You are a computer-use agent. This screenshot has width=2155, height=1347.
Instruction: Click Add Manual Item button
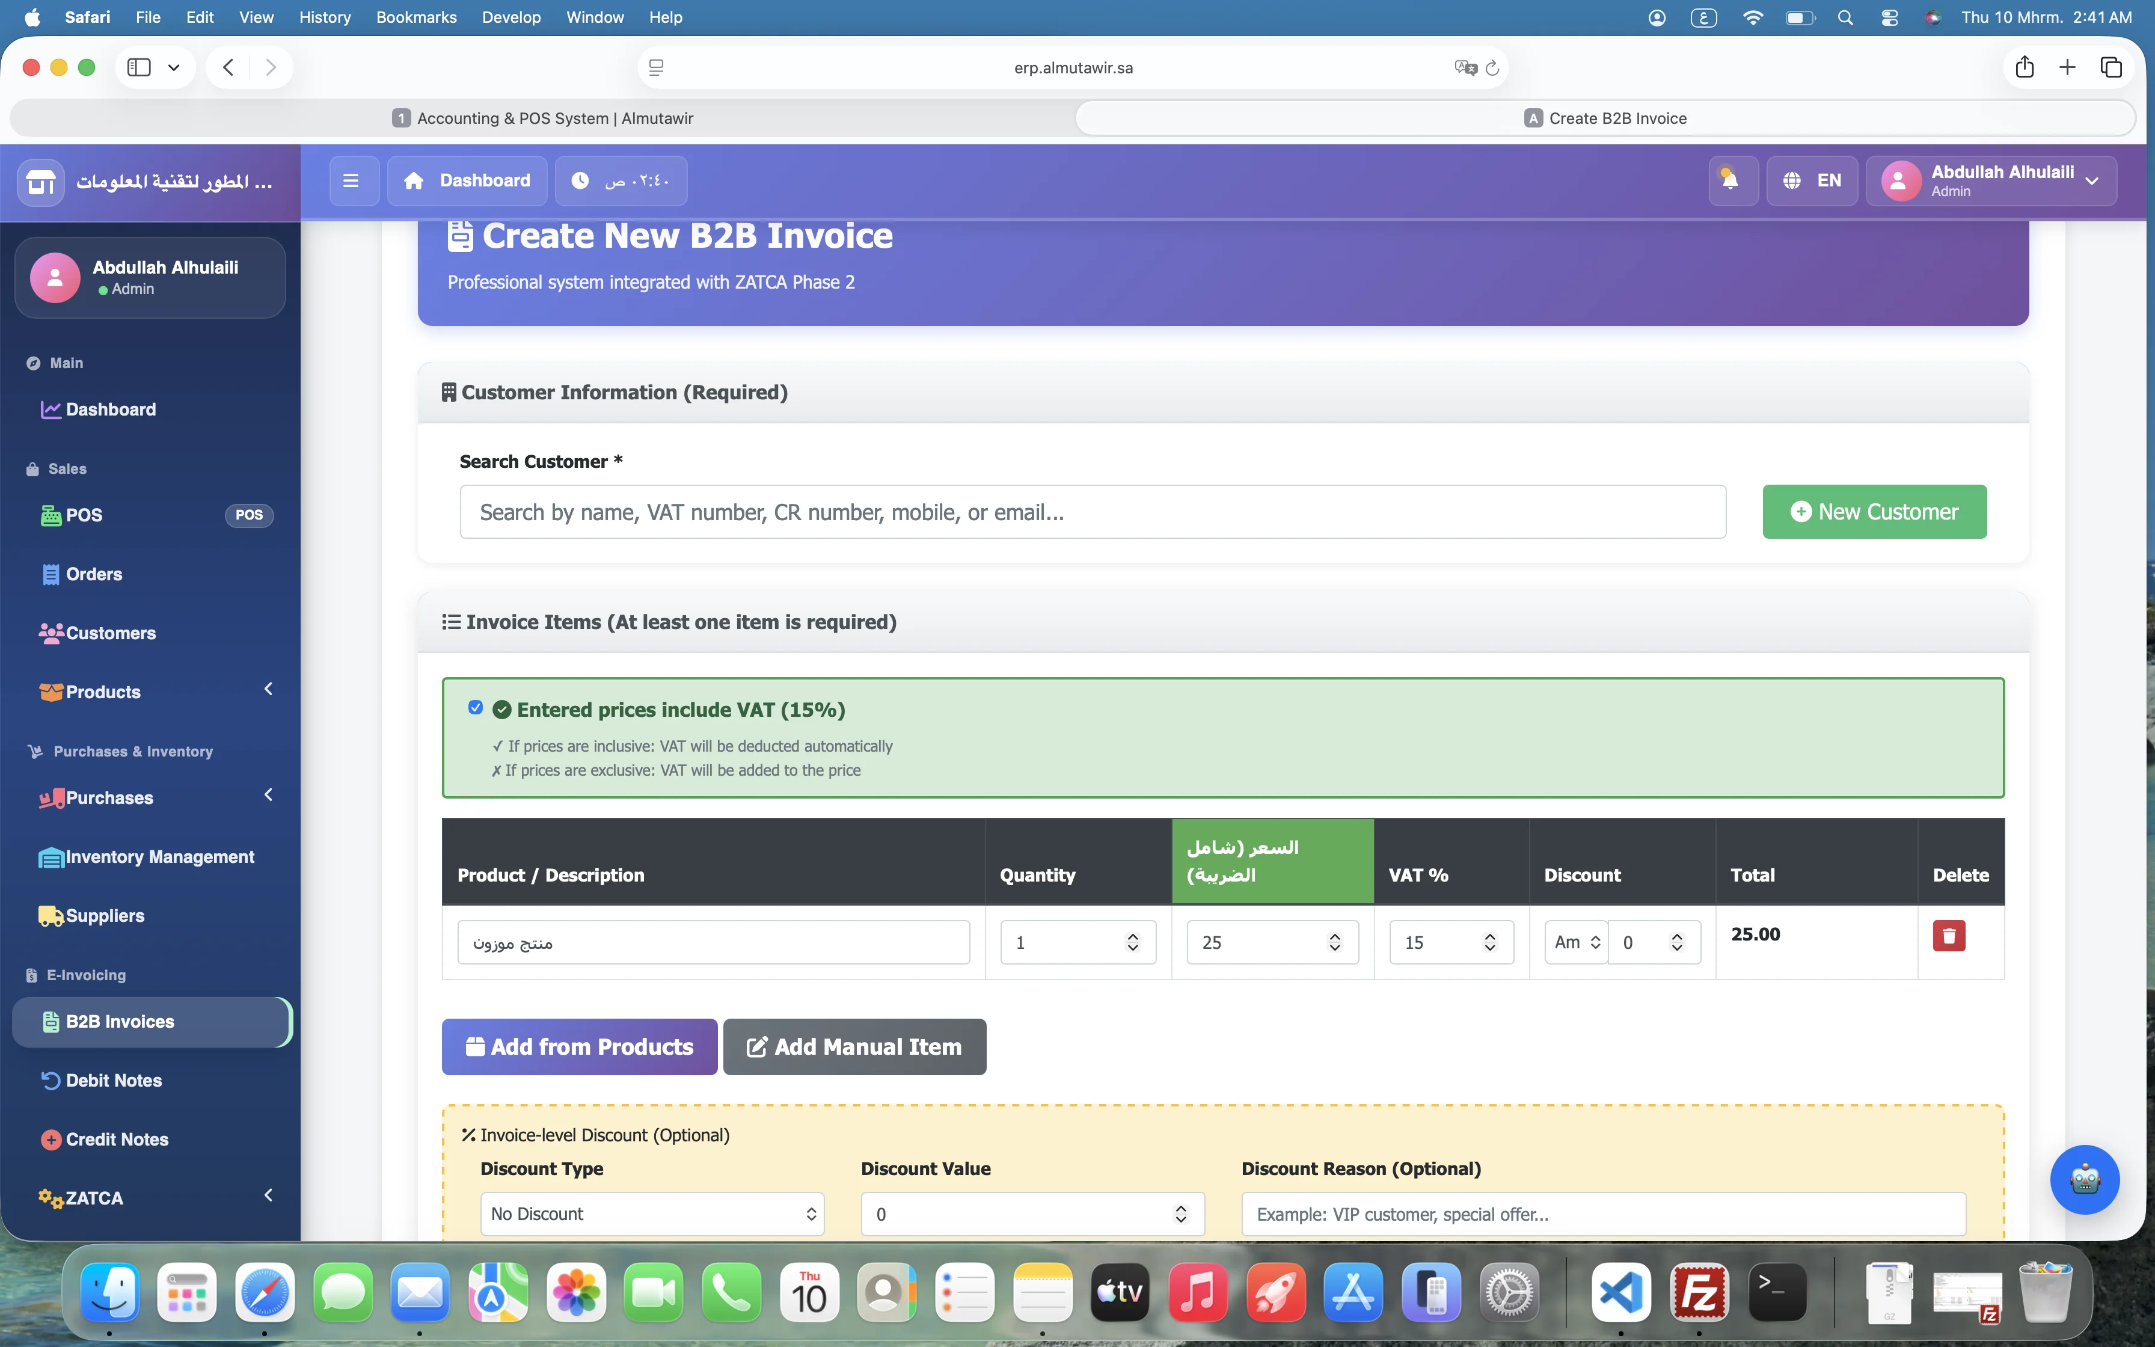click(x=855, y=1047)
